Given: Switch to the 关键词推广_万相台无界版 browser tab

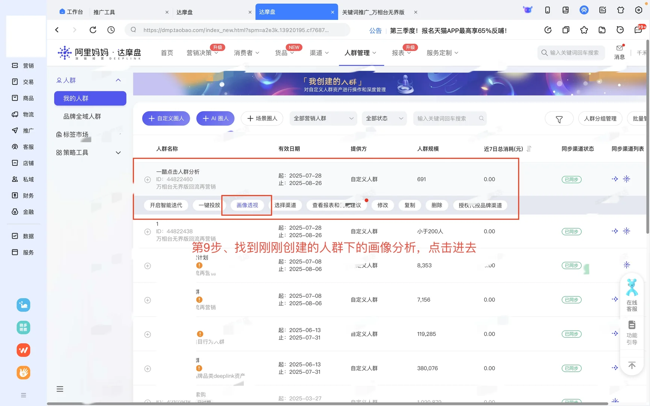Looking at the screenshot, I should [373, 12].
